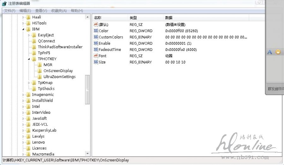This screenshot has width=284, height=165.
Task: Click the tree pane vertical scrollbar thumb
Action: 87,90
